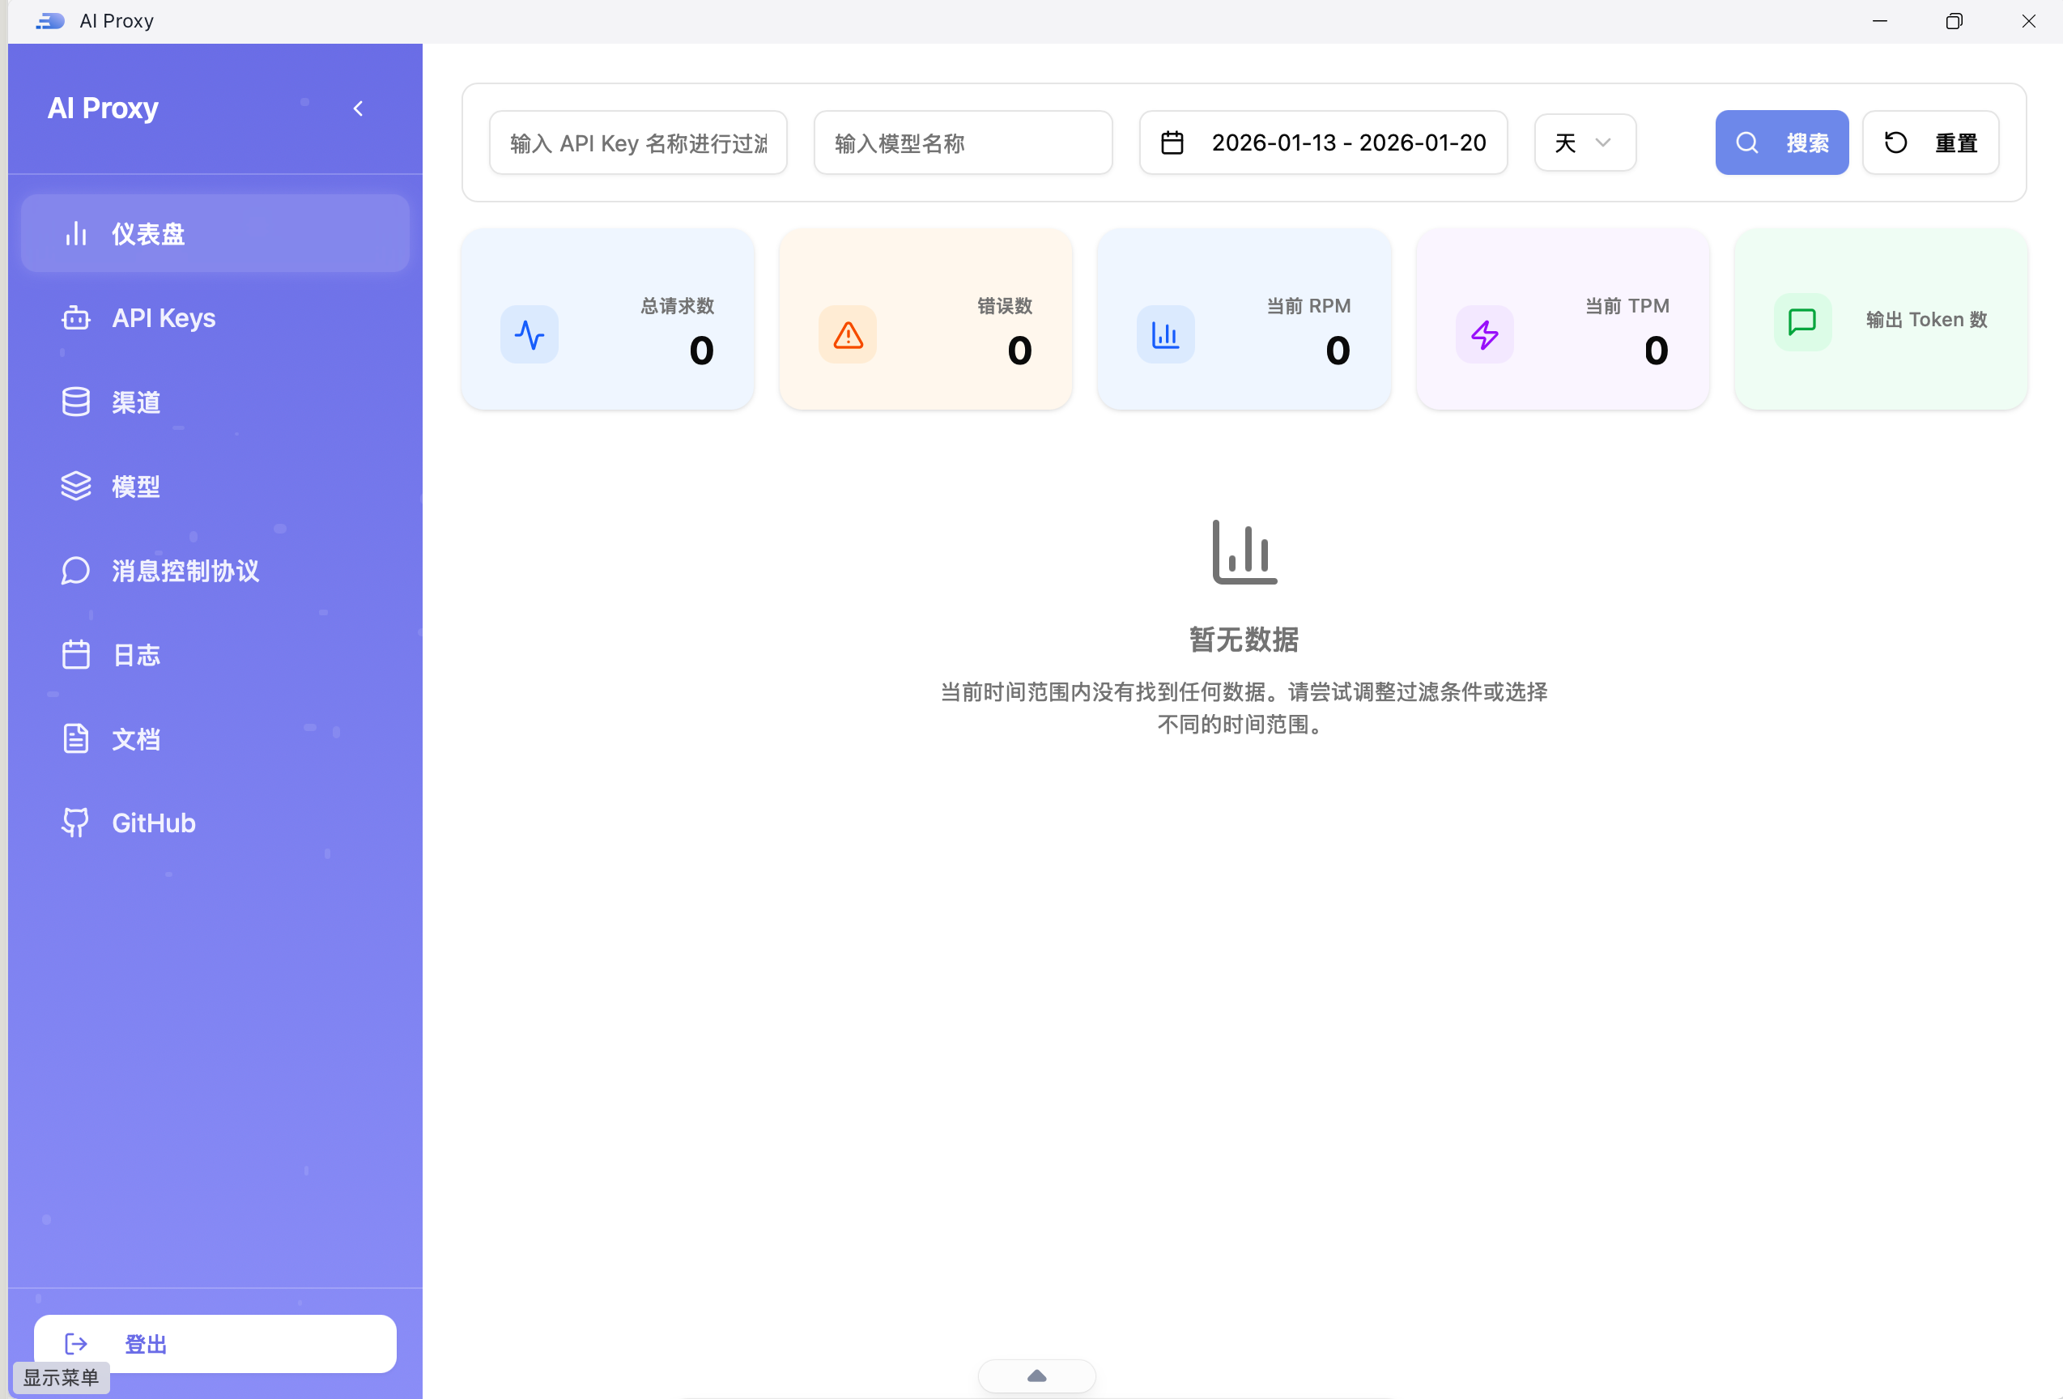Click the model name input field
The height and width of the screenshot is (1399, 2063).
coord(962,142)
